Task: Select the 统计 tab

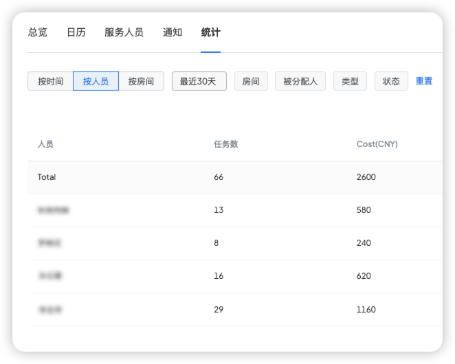Action: click(210, 32)
